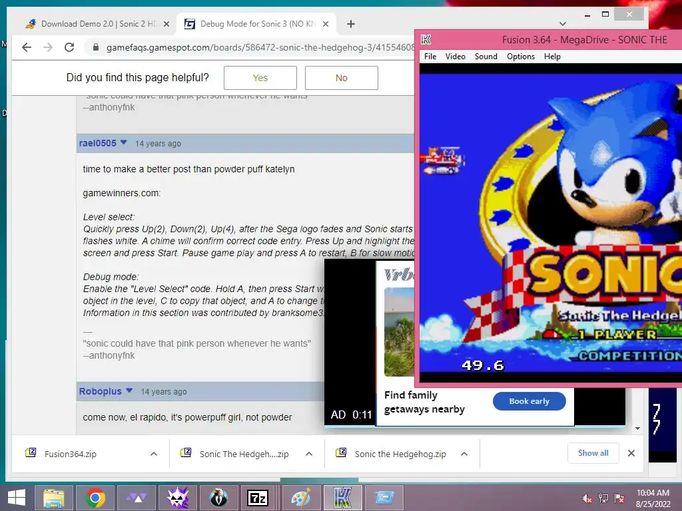Expand Roboplus user dropdown arrow
Image resolution: width=682 pixels, height=511 pixels.
tap(129, 391)
